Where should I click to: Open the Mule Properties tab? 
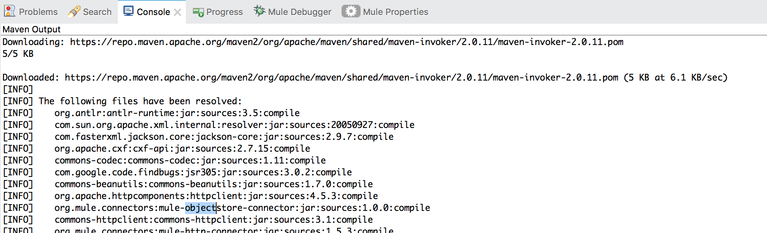pos(385,12)
